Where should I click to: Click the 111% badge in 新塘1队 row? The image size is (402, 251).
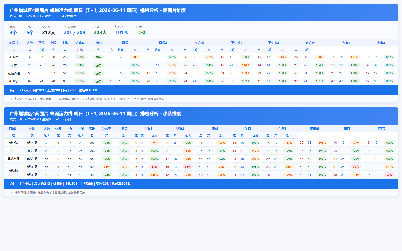coord(389,167)
